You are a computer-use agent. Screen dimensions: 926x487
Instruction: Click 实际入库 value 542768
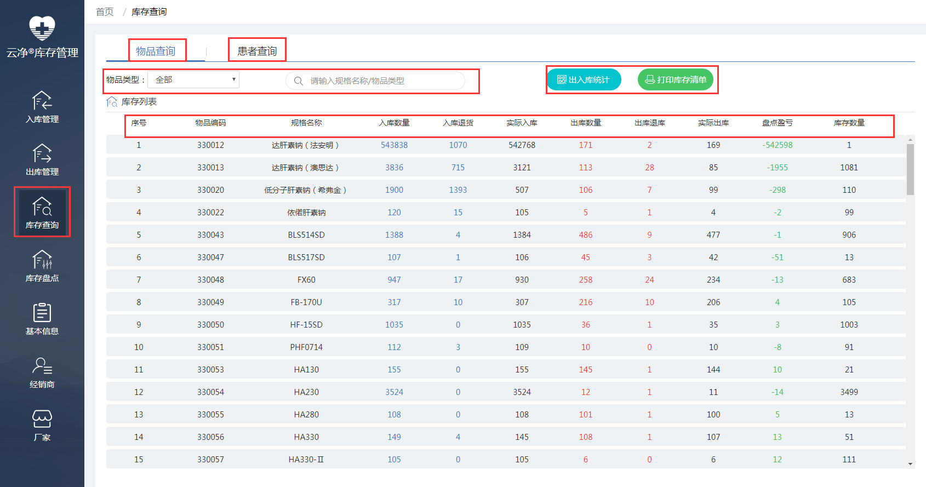tap(522, 145)
